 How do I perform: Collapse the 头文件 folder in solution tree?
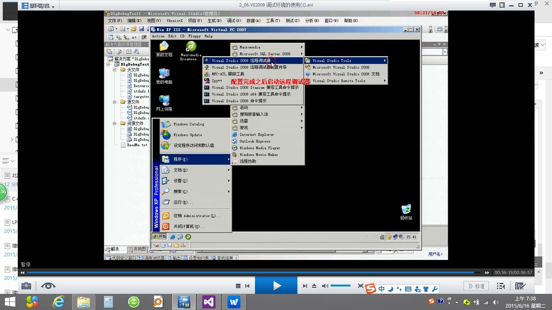pos(115,70)
